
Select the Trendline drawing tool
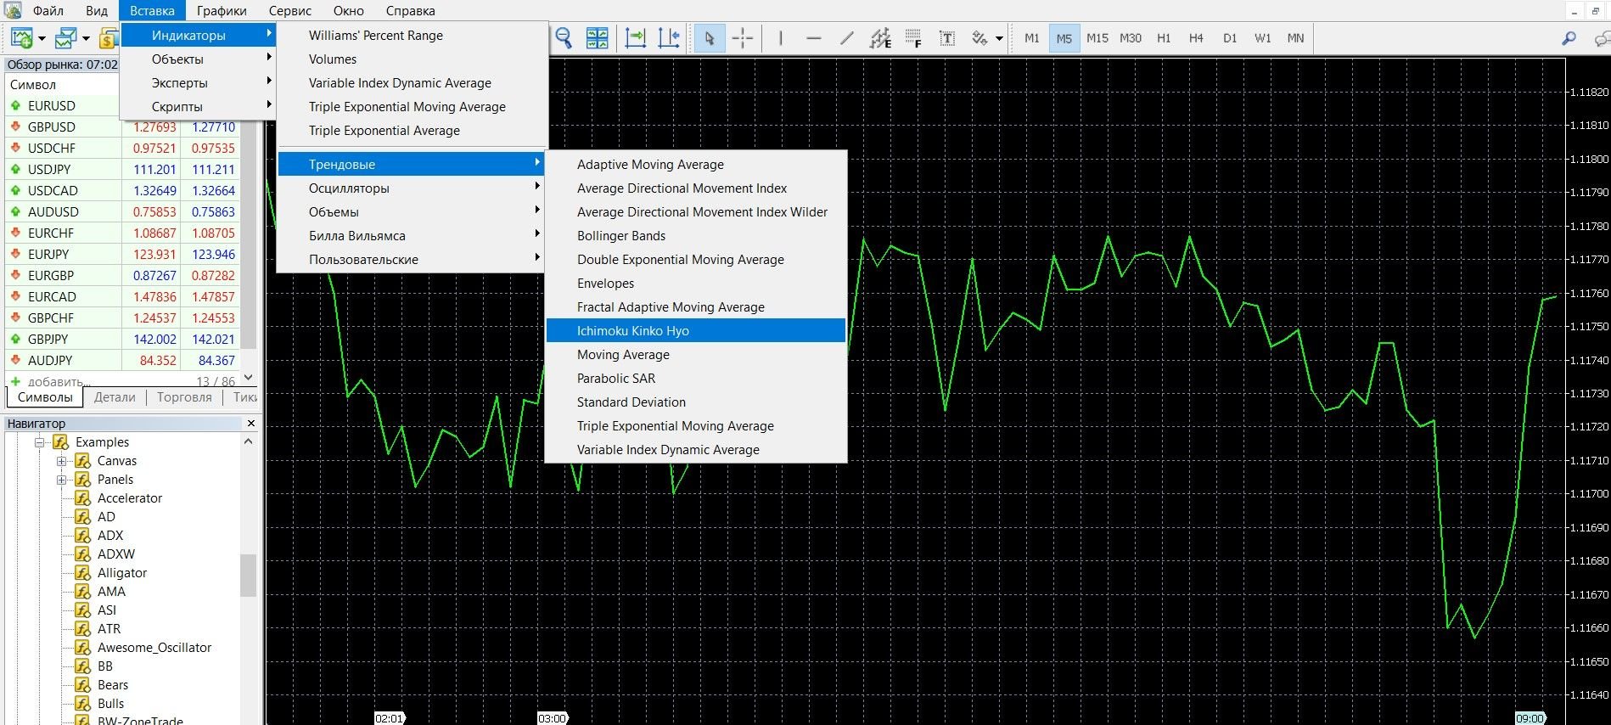(x=846, y=38)
